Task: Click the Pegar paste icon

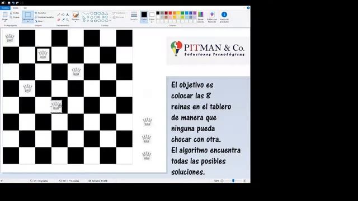Action: point(5,15)
